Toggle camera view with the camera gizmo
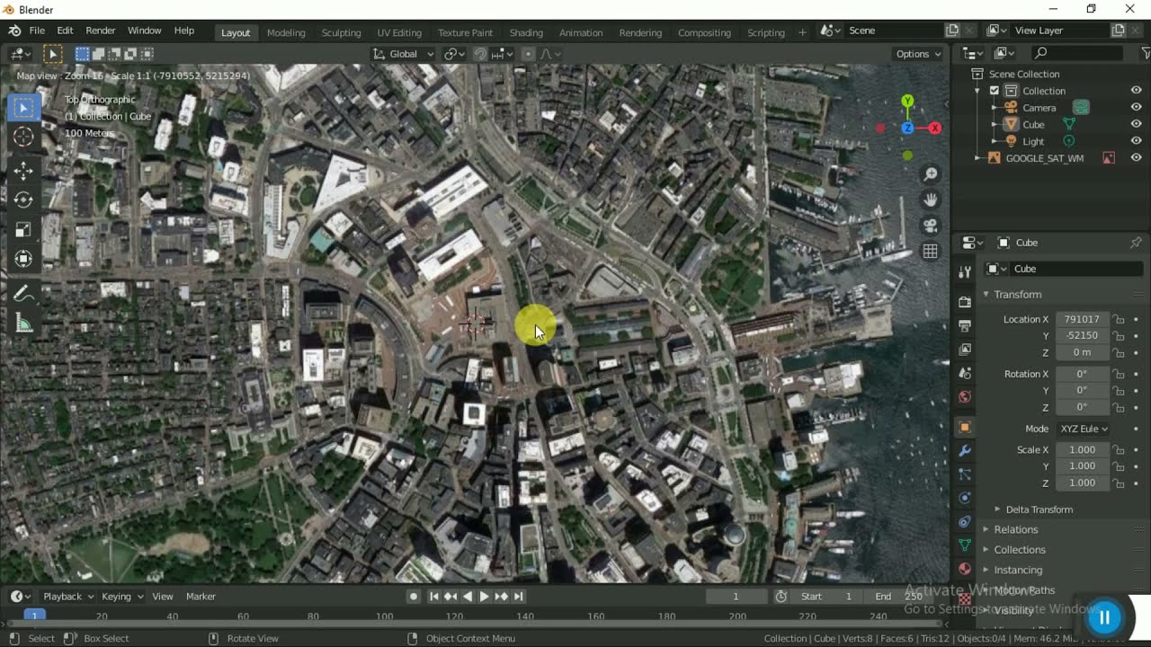1151x647 pixels. pos(931,226)
